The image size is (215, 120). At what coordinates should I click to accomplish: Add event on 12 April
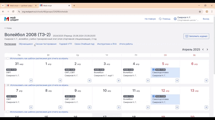[x=177, y=107]
